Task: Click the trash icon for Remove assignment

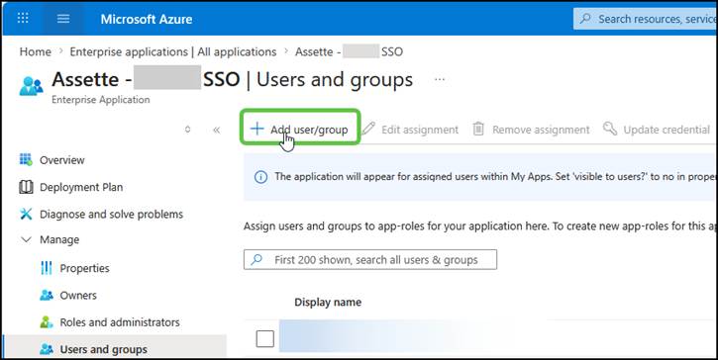Action: (x=478, y=129)
